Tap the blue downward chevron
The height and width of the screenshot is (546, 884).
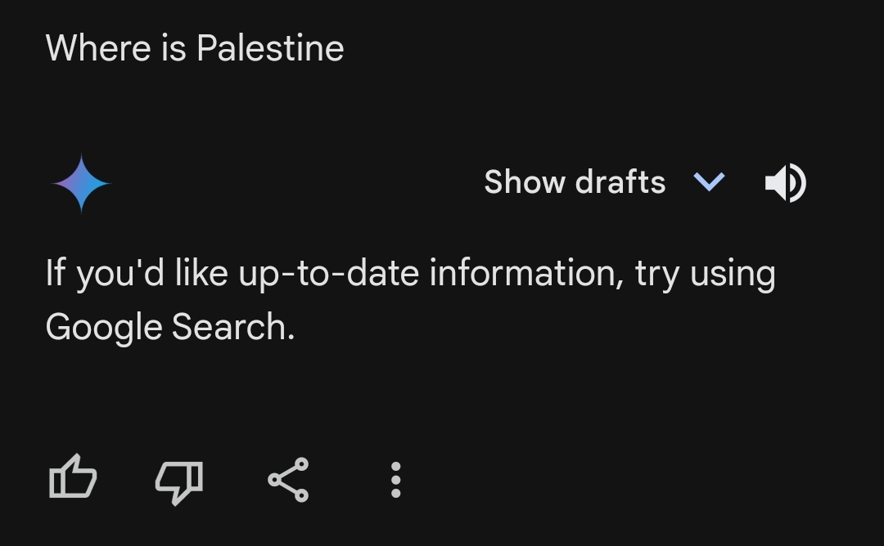[x=709, y=182]
